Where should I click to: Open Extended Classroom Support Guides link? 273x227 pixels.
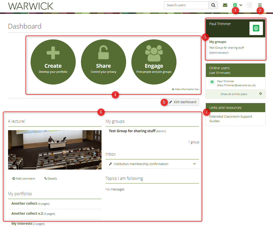click(x=231, y=119)
